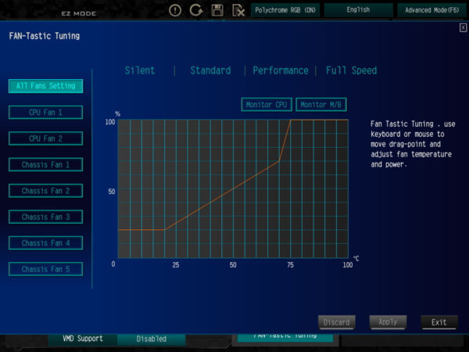Open Chassis Fan 3 settings
469x352 pixels.
click(45, 217)
